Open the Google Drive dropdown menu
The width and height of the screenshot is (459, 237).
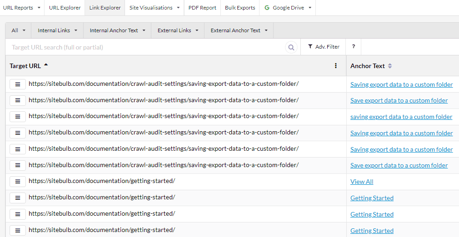pyautogui.click(x=288, y=8)
